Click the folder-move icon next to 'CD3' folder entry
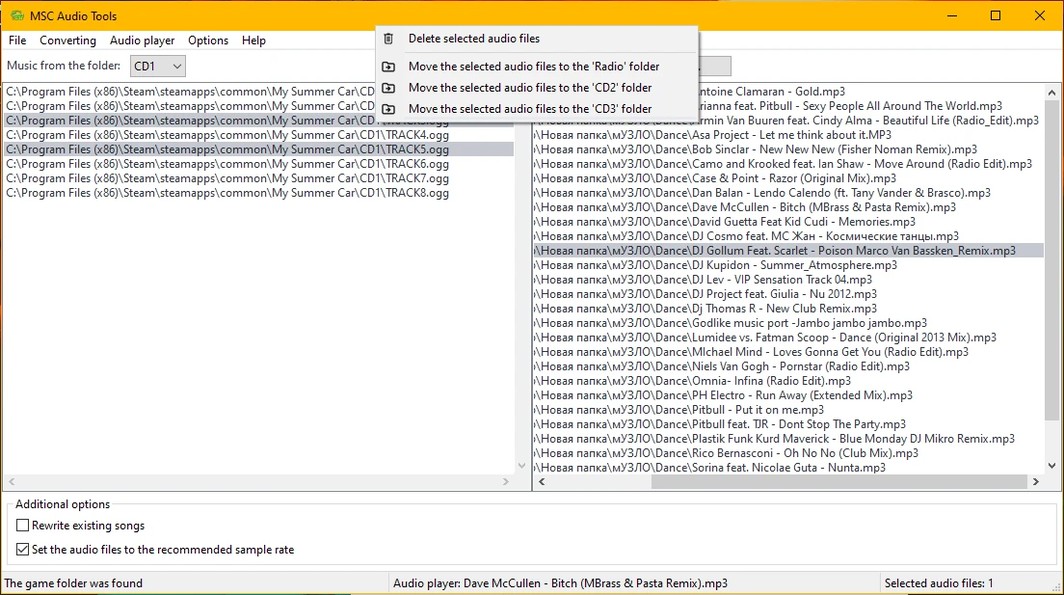The width and height of the screenshot is (1064, 595). pos(388,109)
